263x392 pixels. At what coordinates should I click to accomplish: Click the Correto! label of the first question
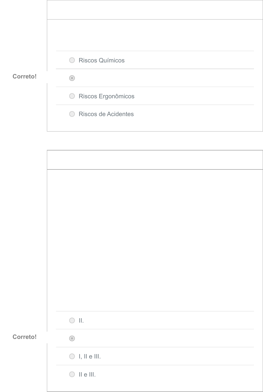pos(24,77)
